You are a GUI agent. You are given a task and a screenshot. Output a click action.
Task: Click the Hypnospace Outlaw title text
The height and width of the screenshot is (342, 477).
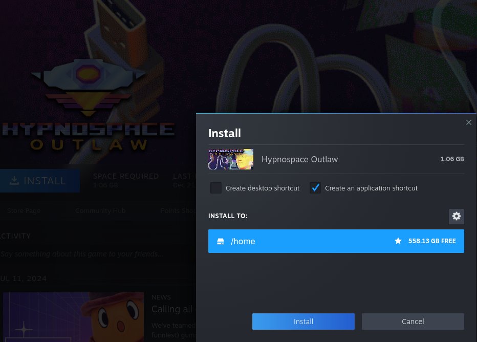click(299, 159)
